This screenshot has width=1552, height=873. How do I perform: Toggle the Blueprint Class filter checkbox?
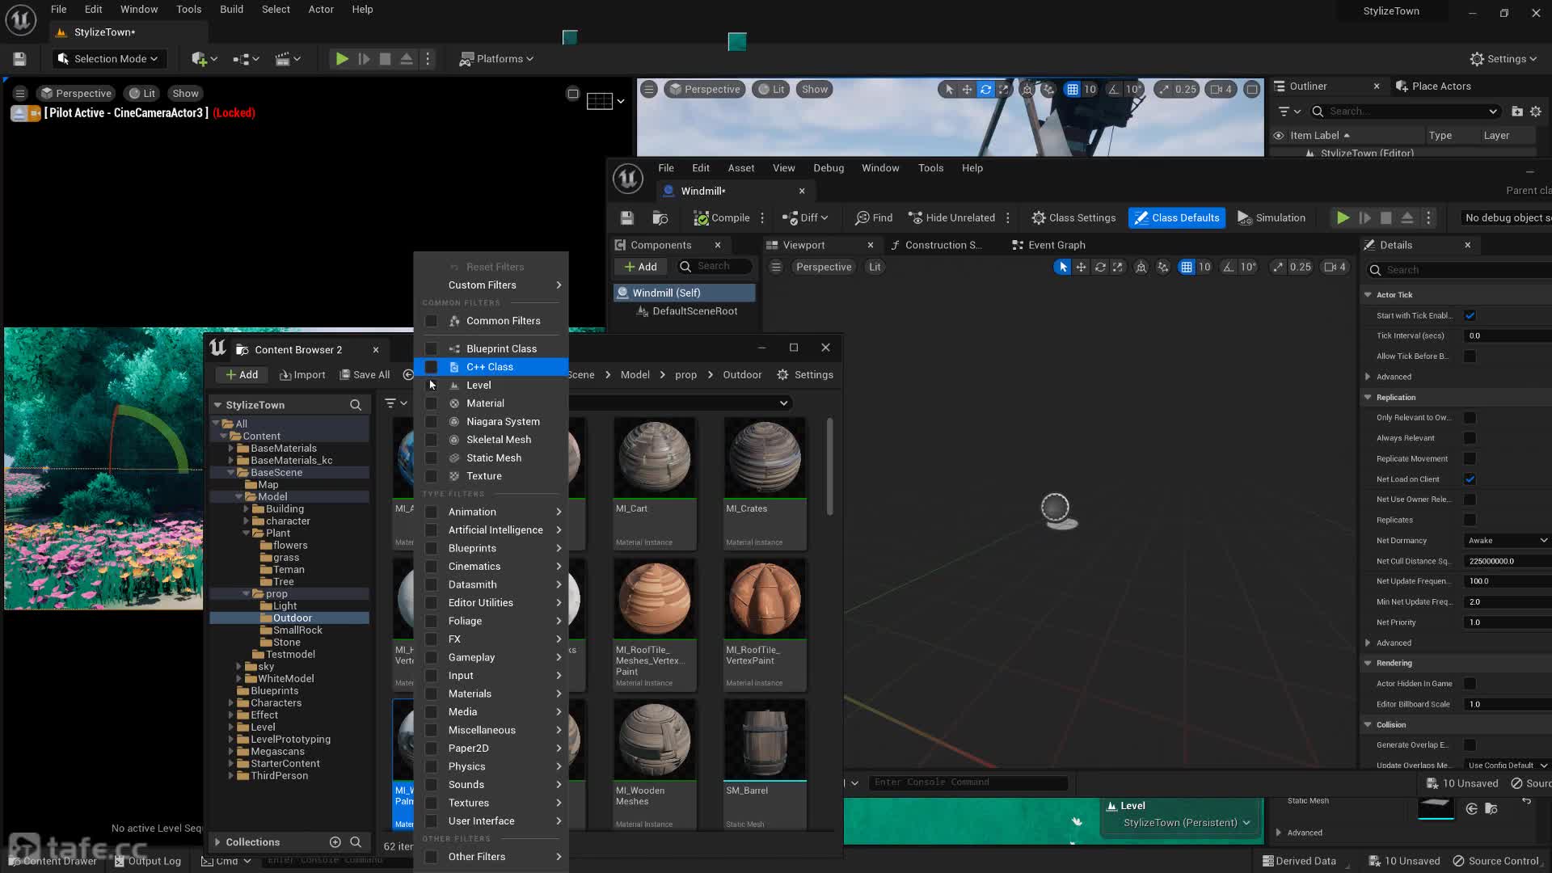click(x=431, y=349)
